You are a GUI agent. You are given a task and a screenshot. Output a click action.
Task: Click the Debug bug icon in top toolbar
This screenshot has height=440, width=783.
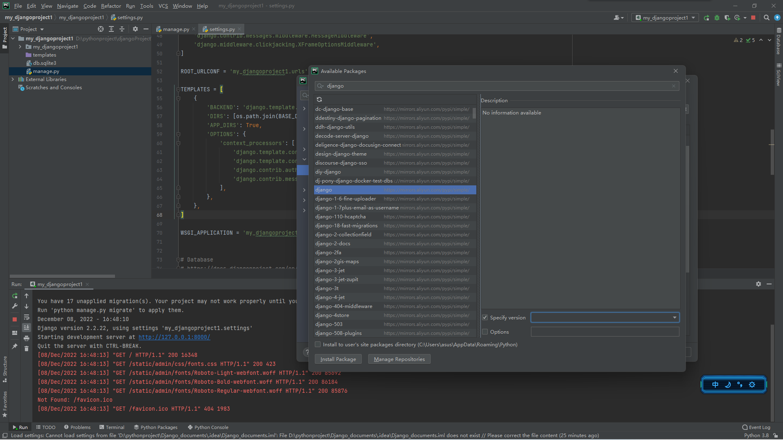tap(717, 18)
